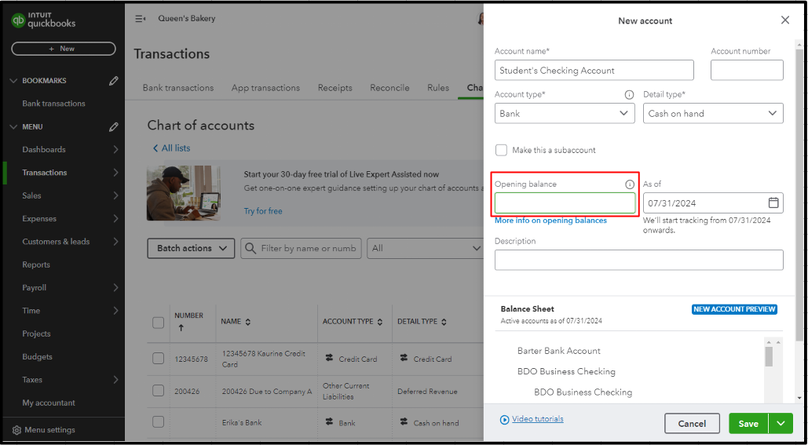This screenshot has width=808, height=445.
Task: Click Try for free link
Action: click(x=263, y=211)
